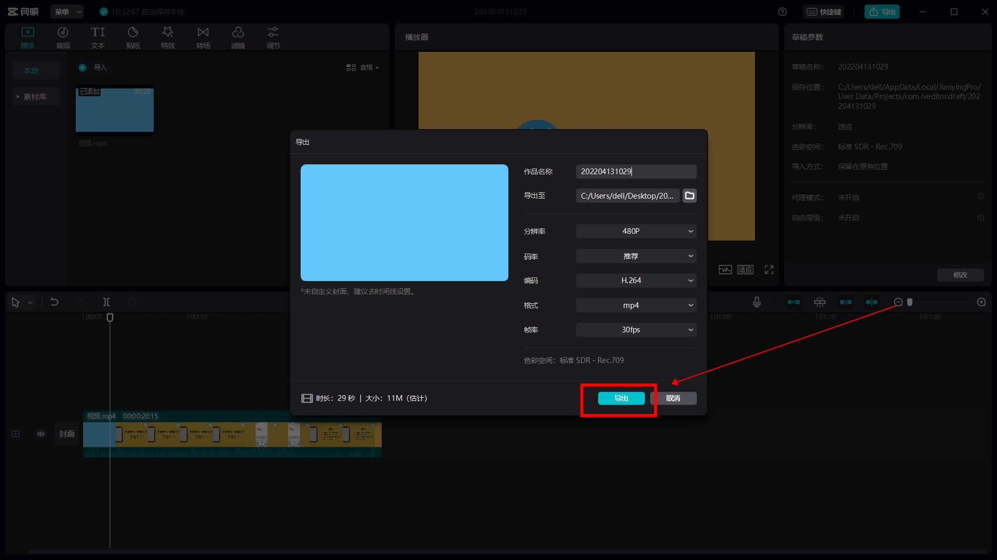Click the timeline zoom-out minus icon
This screenshot has width=997, height=560.
point(898,302)
